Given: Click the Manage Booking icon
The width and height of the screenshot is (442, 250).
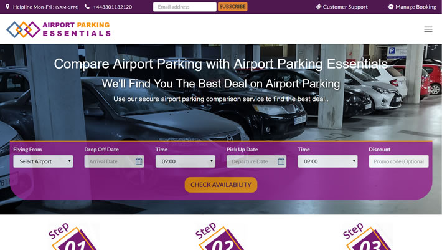Looking at the screenshot, I should click(x=391, y=7).
